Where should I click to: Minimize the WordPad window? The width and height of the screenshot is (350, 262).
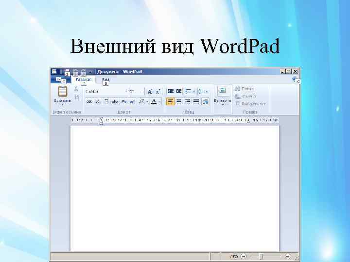(282, 71)
